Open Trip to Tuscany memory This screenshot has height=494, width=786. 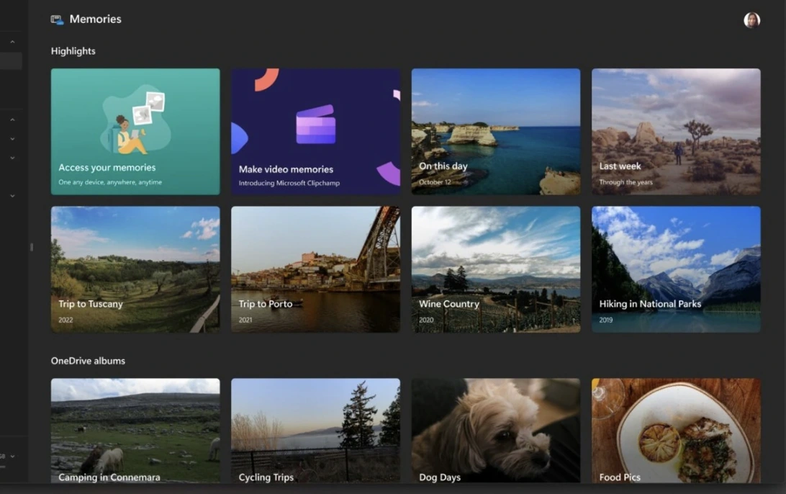click(135, 269)
